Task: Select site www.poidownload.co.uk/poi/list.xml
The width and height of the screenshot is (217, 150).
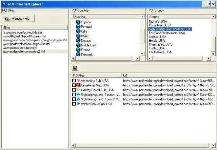Action: (x=26, y=44)
